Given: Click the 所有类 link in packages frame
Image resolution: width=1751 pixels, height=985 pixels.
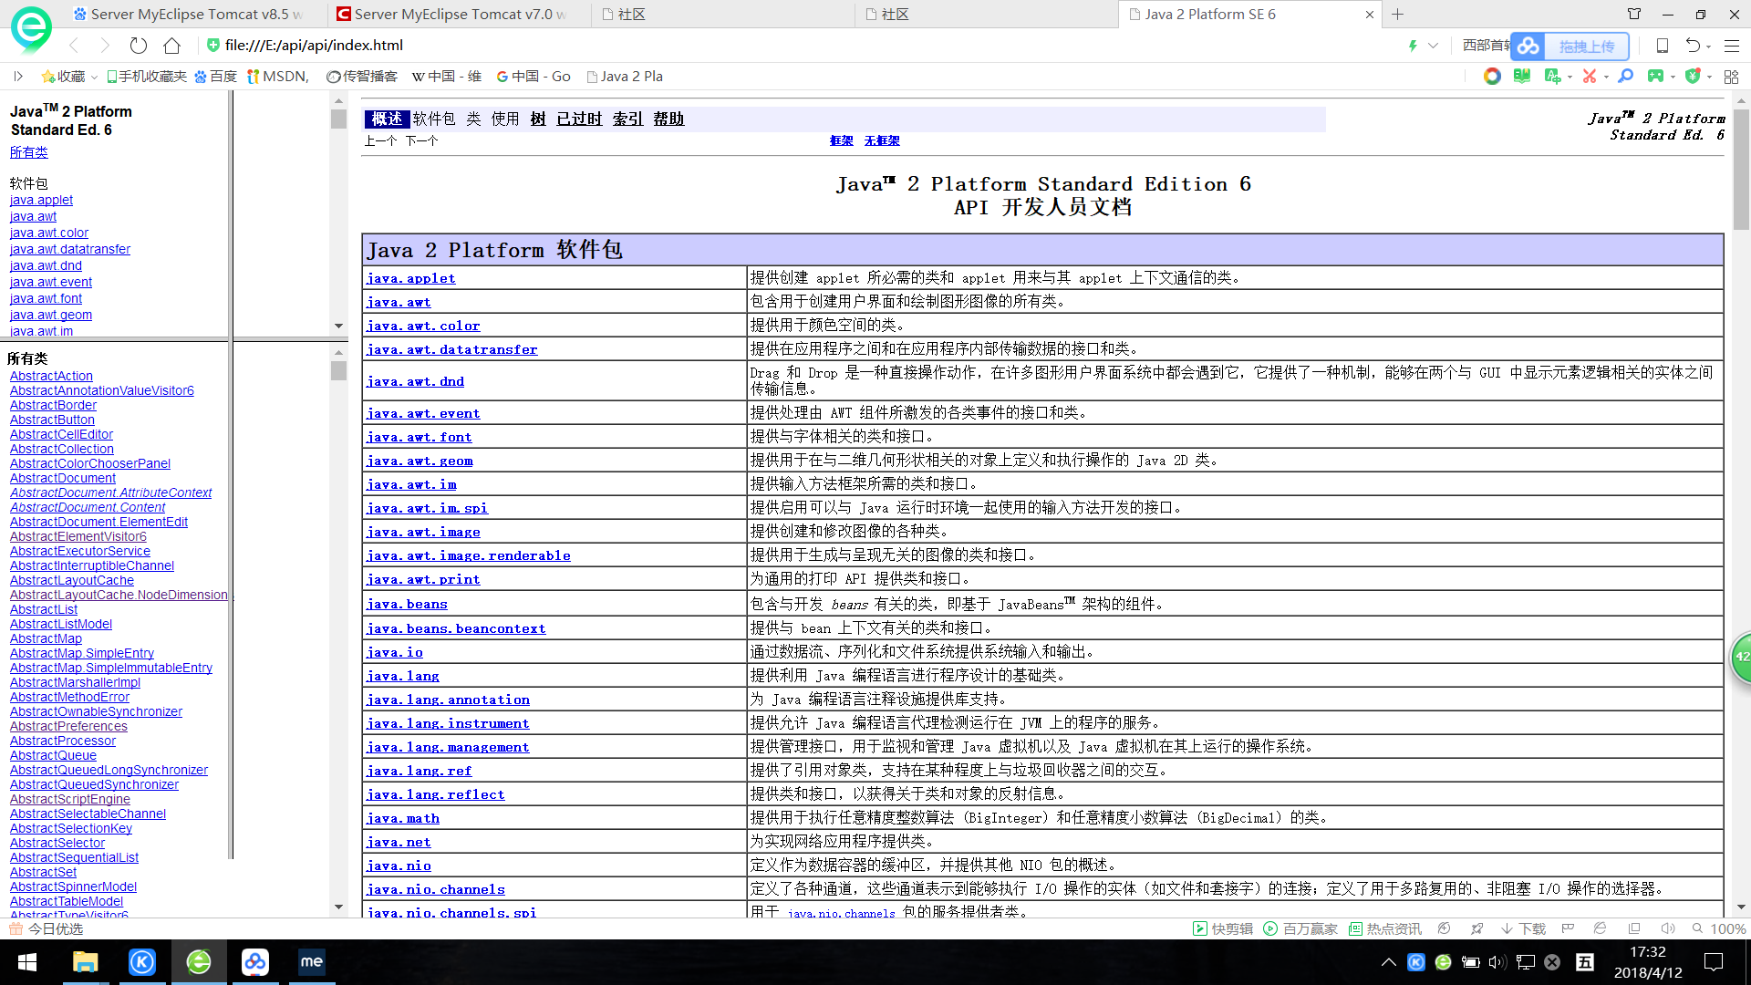Looking at the screenshot, I should click(x=29, y=152).
